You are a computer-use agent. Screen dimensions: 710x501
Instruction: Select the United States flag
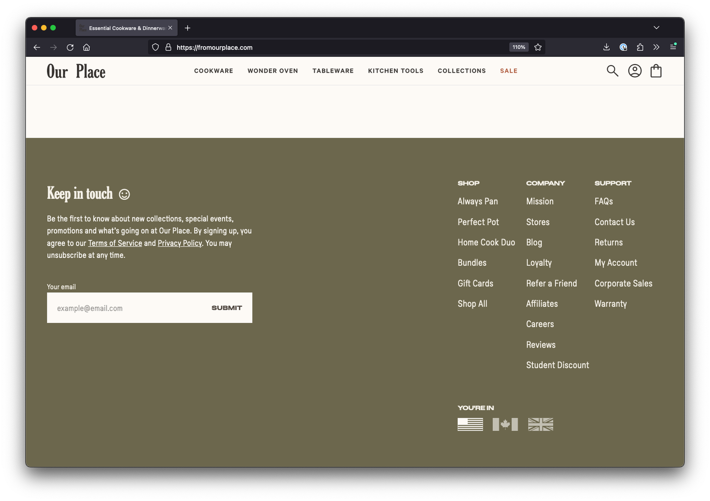click(470, 424)
